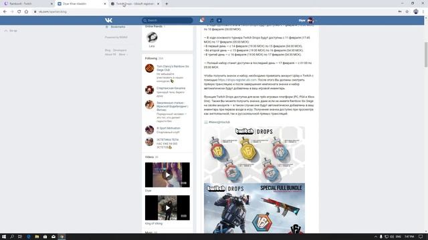Open saved passwords key icon
This screenshot has height=240, width=428.
coord(400,12)
